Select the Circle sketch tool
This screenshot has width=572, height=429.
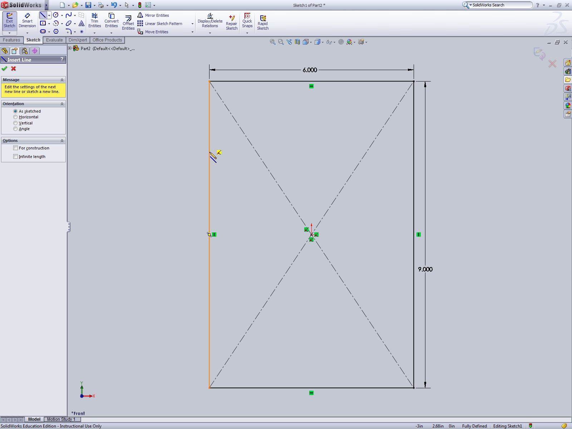(55, 15)
